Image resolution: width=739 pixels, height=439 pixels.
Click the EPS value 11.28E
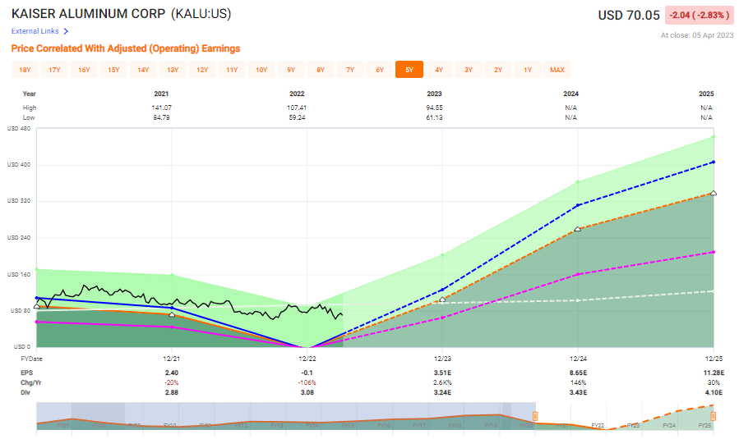pyautogui.click(x=714, y=373)
